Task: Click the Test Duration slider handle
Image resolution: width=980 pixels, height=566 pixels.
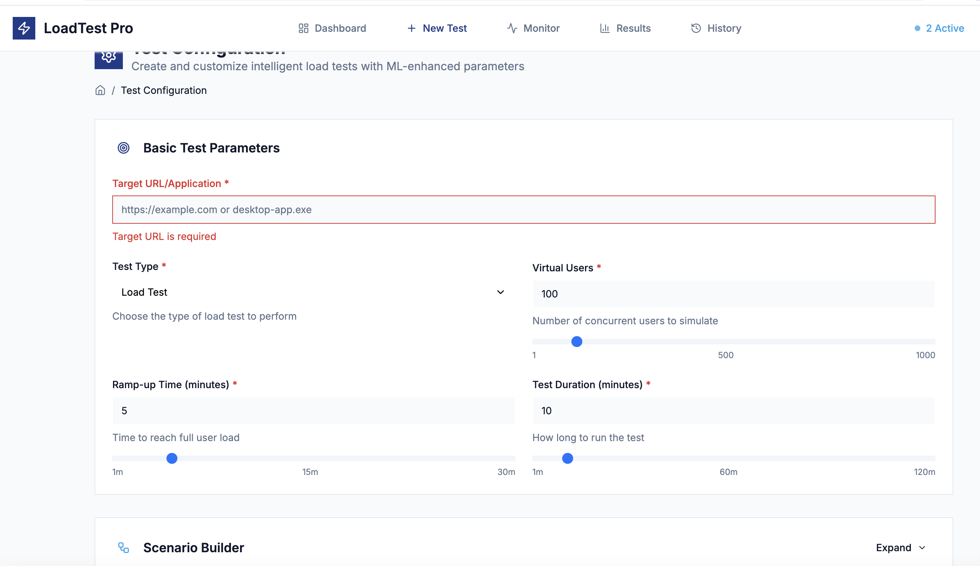Action: coord(567,458)
